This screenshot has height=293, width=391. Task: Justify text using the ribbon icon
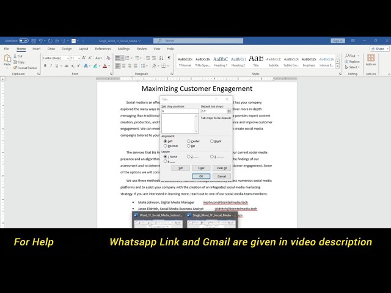point(136,66)
